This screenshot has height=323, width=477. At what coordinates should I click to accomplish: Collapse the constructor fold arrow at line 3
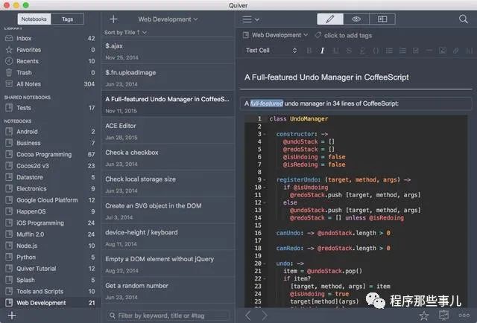[x=265, y=134]
